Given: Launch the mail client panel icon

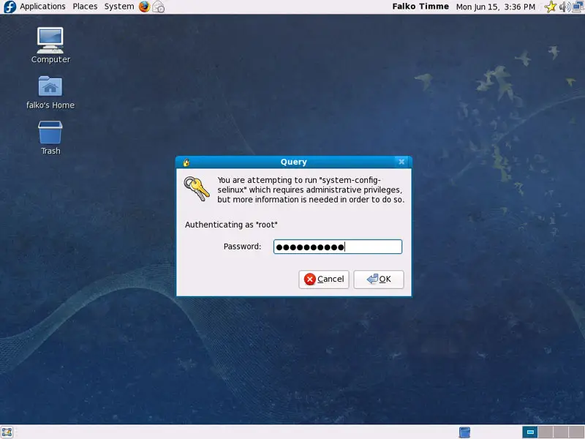Looking at the screenshot, I should click(x=159, y=7).
